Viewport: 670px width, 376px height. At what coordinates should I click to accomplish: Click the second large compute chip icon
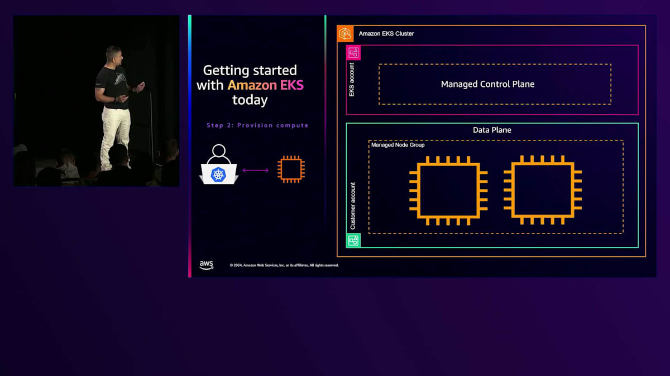[543, 191]
